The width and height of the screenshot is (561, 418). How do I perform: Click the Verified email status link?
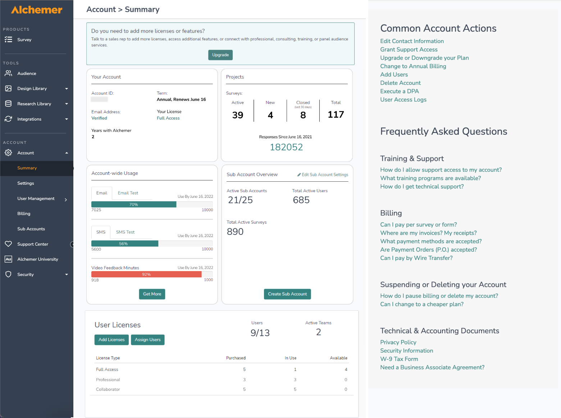coord(99,118)
